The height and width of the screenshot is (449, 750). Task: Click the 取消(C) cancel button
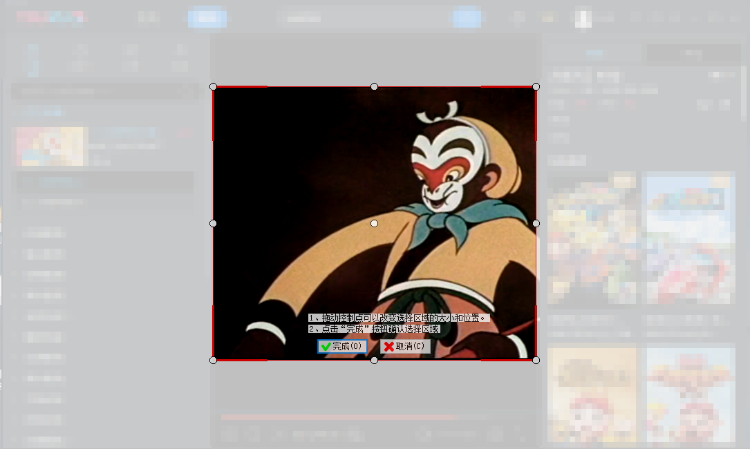(x=405, y=347)
